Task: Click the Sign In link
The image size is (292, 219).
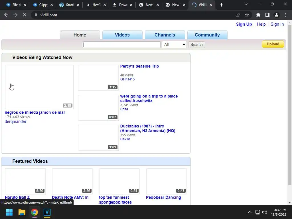Action: coord(277,24)
